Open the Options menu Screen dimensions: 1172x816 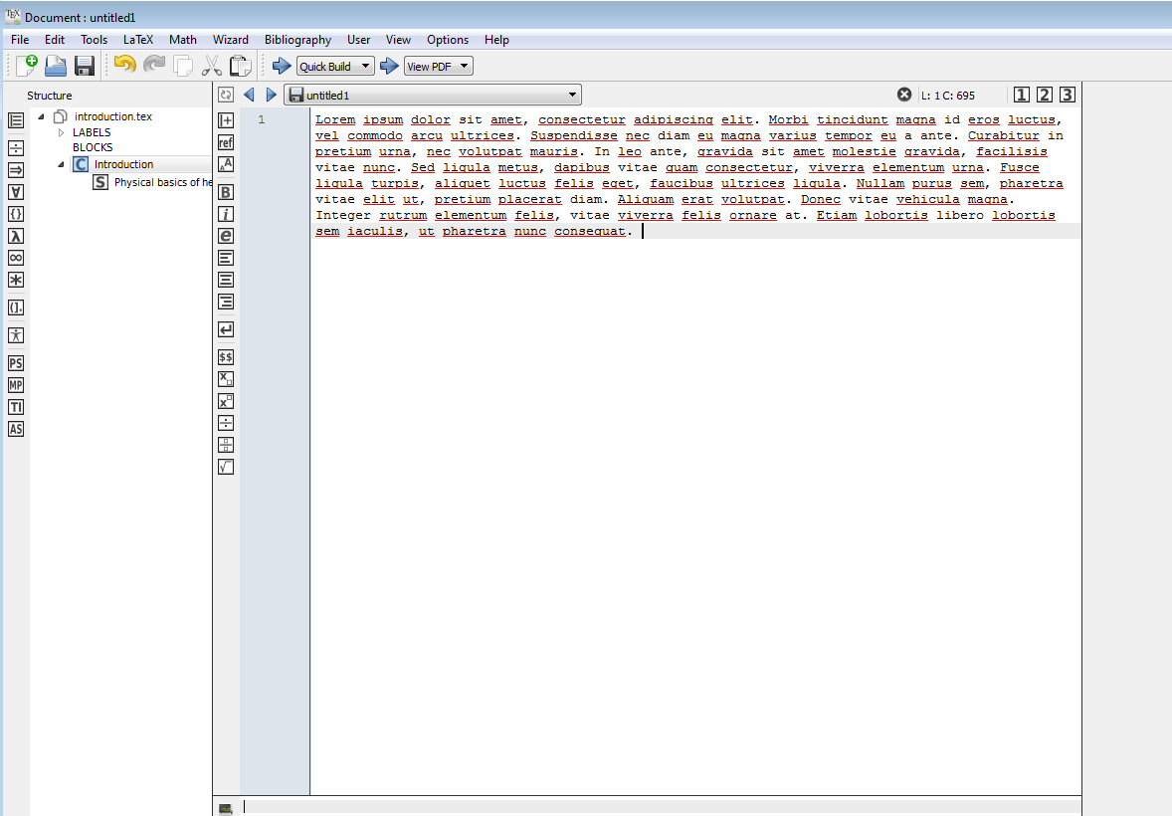[448, 40]
